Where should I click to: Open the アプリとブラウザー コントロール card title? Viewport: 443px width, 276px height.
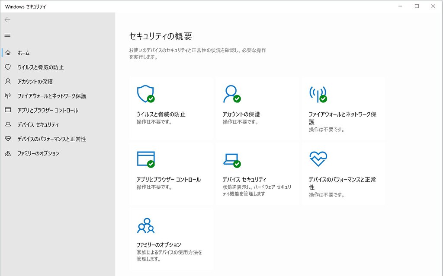pos(168,180)
